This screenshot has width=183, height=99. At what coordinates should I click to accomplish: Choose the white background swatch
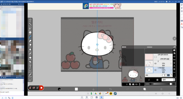click(163, 75)
